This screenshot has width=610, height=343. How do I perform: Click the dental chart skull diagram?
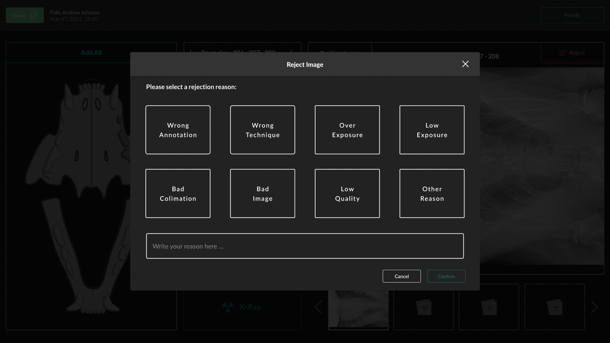pyautogui.click(x=91, y=197)
